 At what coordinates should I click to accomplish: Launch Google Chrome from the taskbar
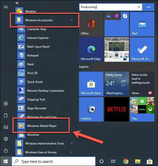point(126,161)
